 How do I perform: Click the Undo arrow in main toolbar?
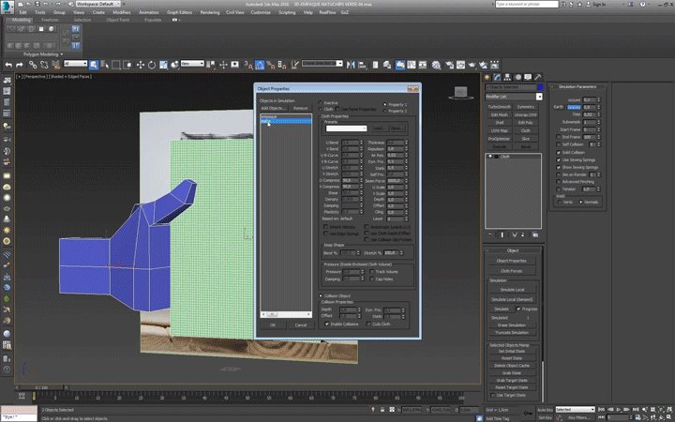(7, 64)
